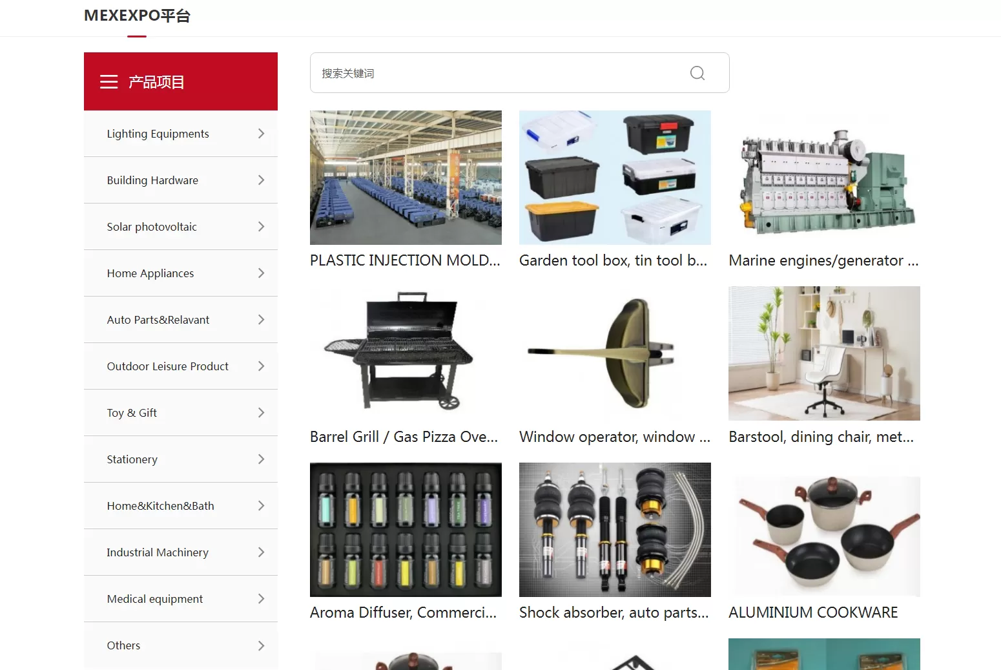Open the Garden tool box title link
The image size is (1001, 670).
[x=614, y=260]
